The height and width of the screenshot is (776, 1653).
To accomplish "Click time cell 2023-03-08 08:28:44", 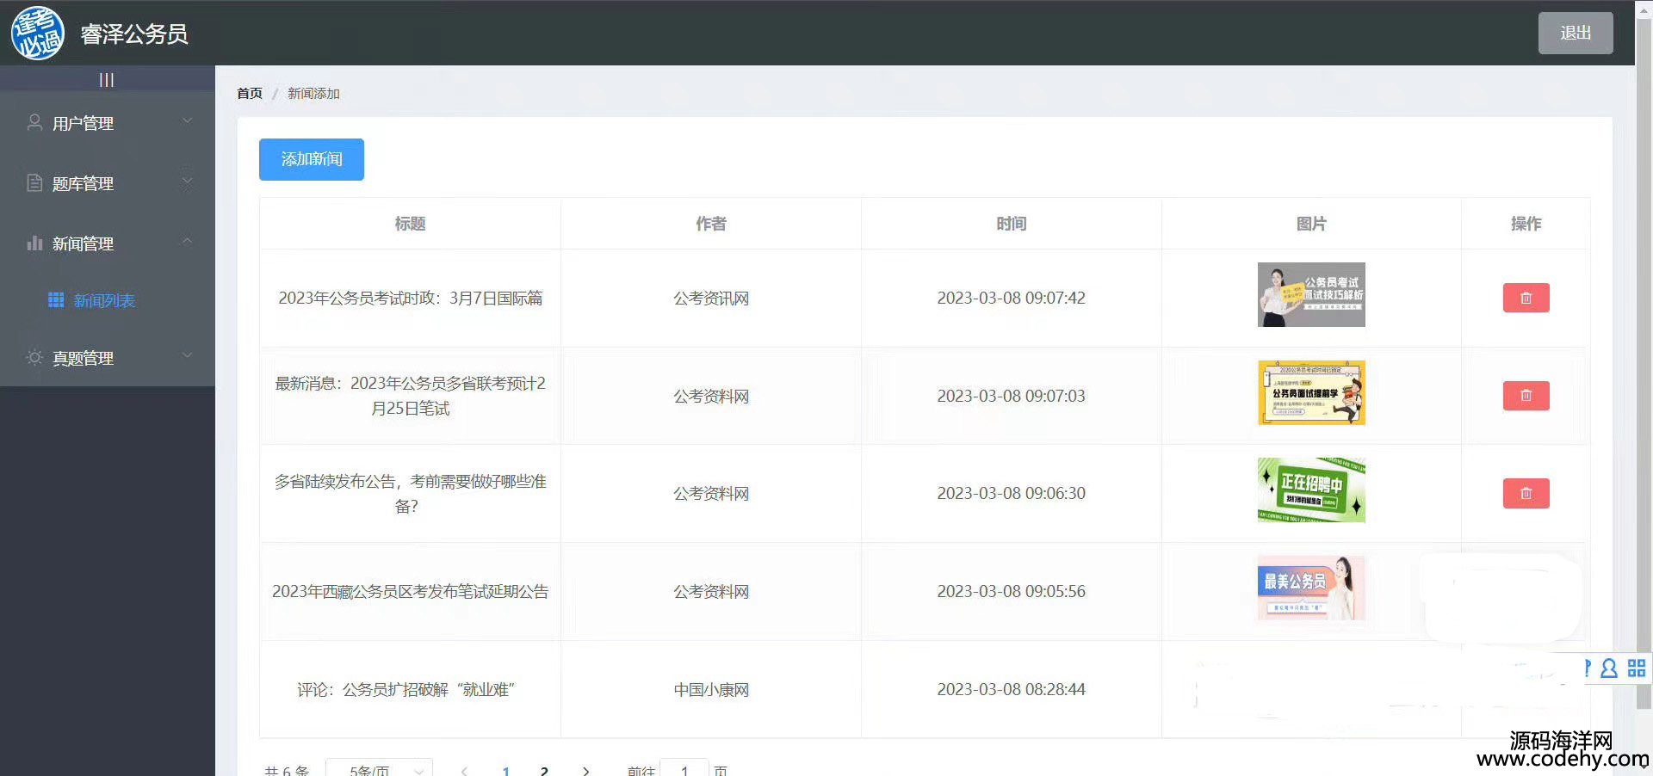I will click(x=1011, y=689).
